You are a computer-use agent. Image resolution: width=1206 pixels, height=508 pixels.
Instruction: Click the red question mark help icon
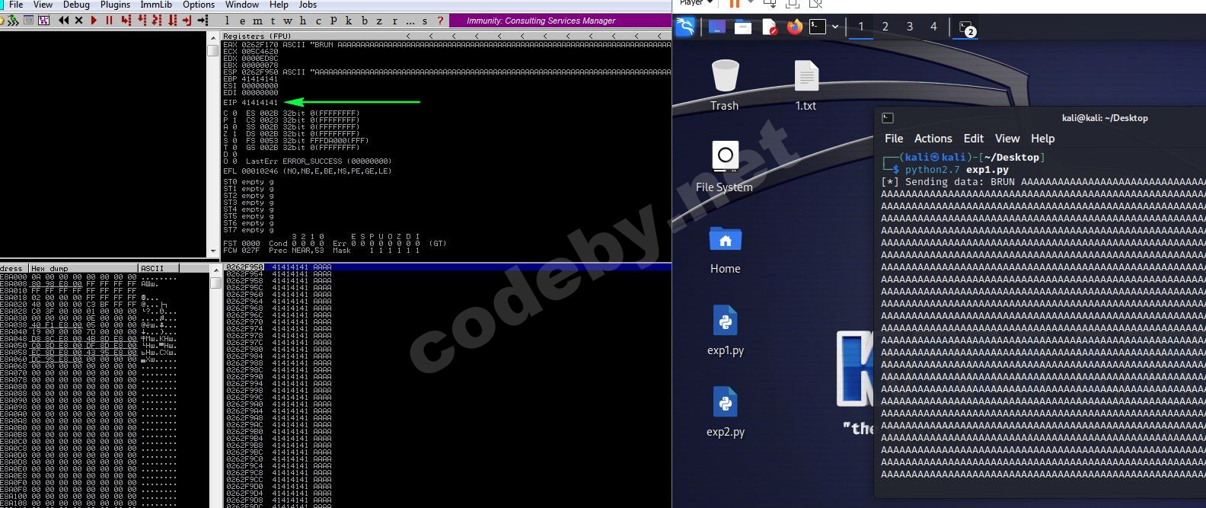click(x=439, y=21)
